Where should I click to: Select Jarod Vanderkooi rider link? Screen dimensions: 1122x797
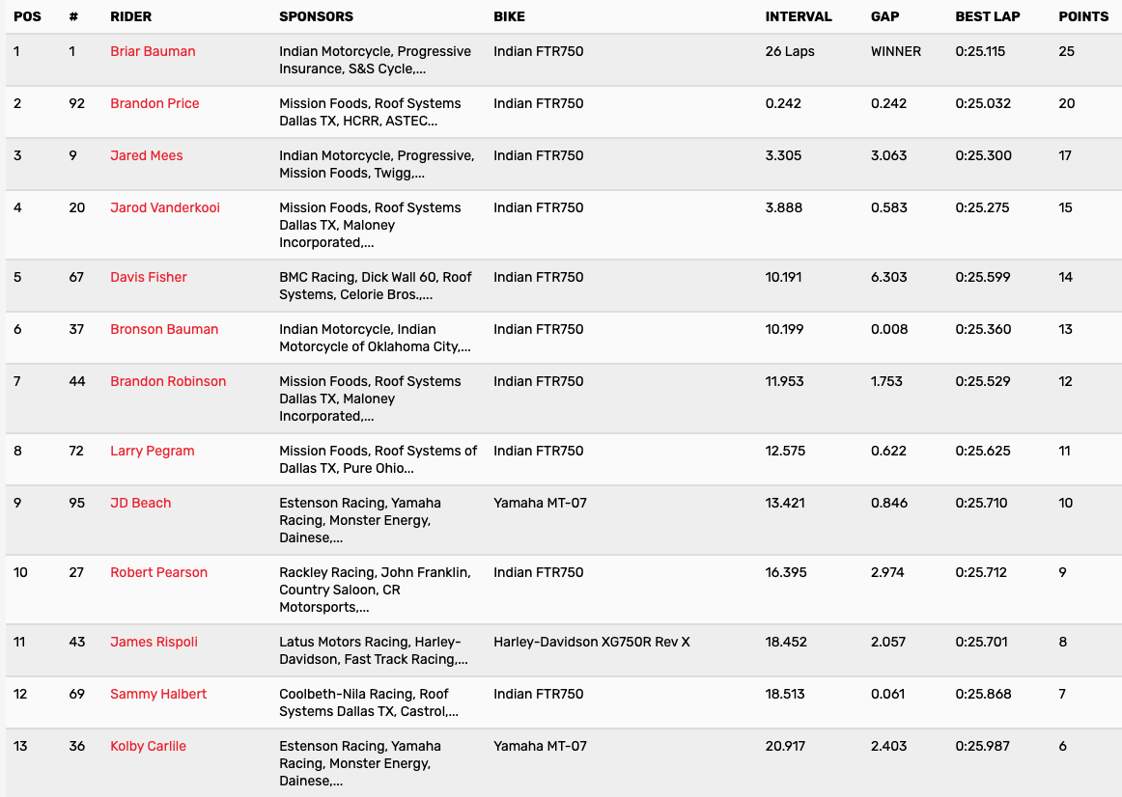[165, 207]
